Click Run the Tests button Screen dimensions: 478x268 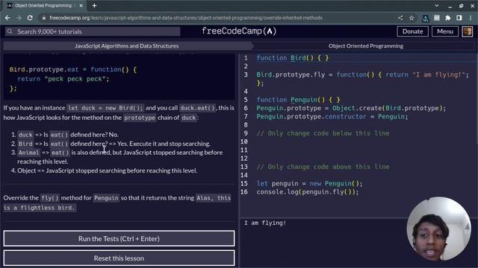(x=119, y=238)
